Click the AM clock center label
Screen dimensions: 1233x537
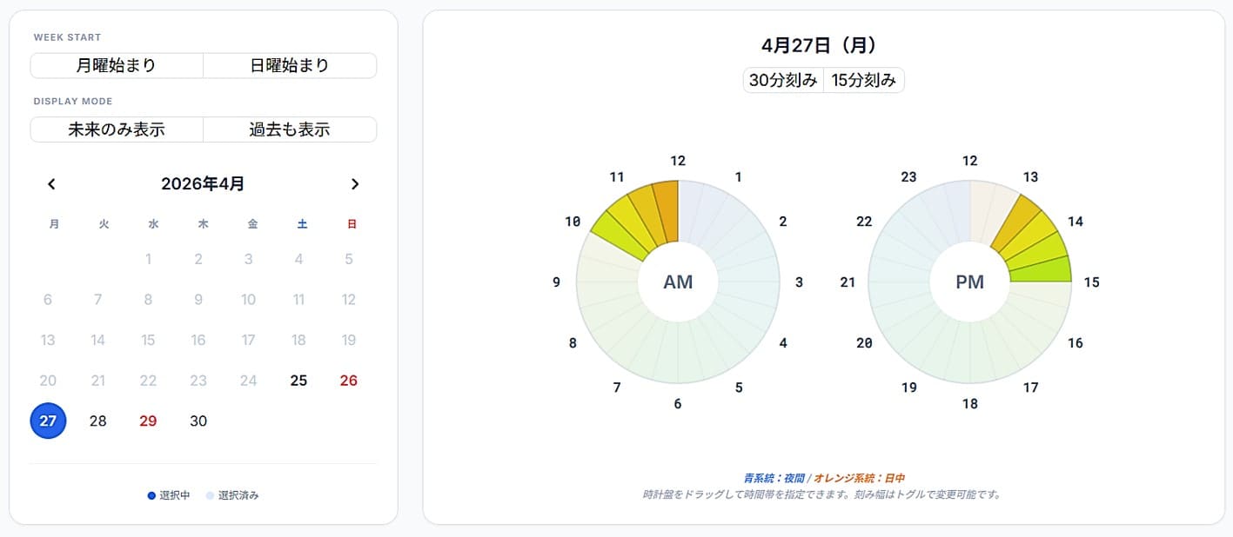tap(678, 282)
